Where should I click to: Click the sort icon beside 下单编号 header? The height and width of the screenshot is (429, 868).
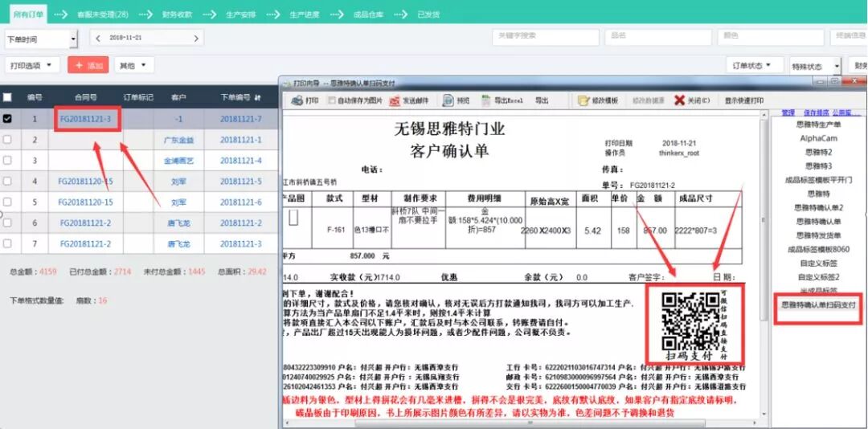tap(257, 97)
